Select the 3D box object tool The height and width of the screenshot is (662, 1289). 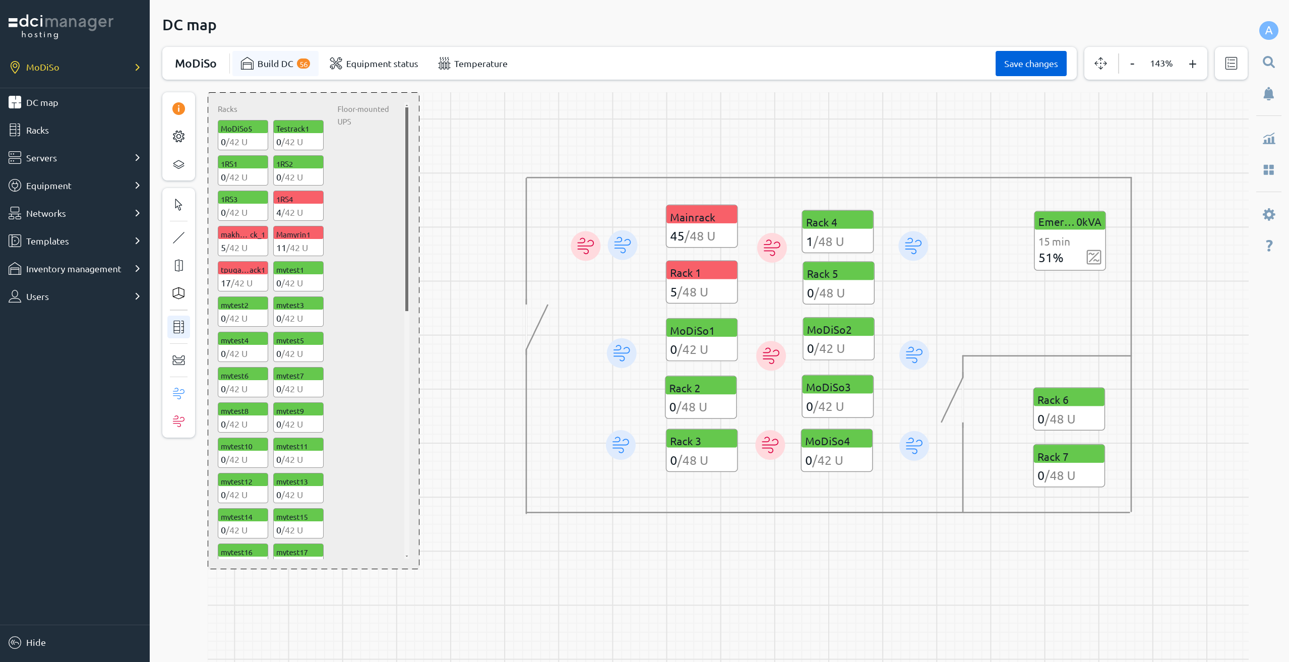click(178, 293)
